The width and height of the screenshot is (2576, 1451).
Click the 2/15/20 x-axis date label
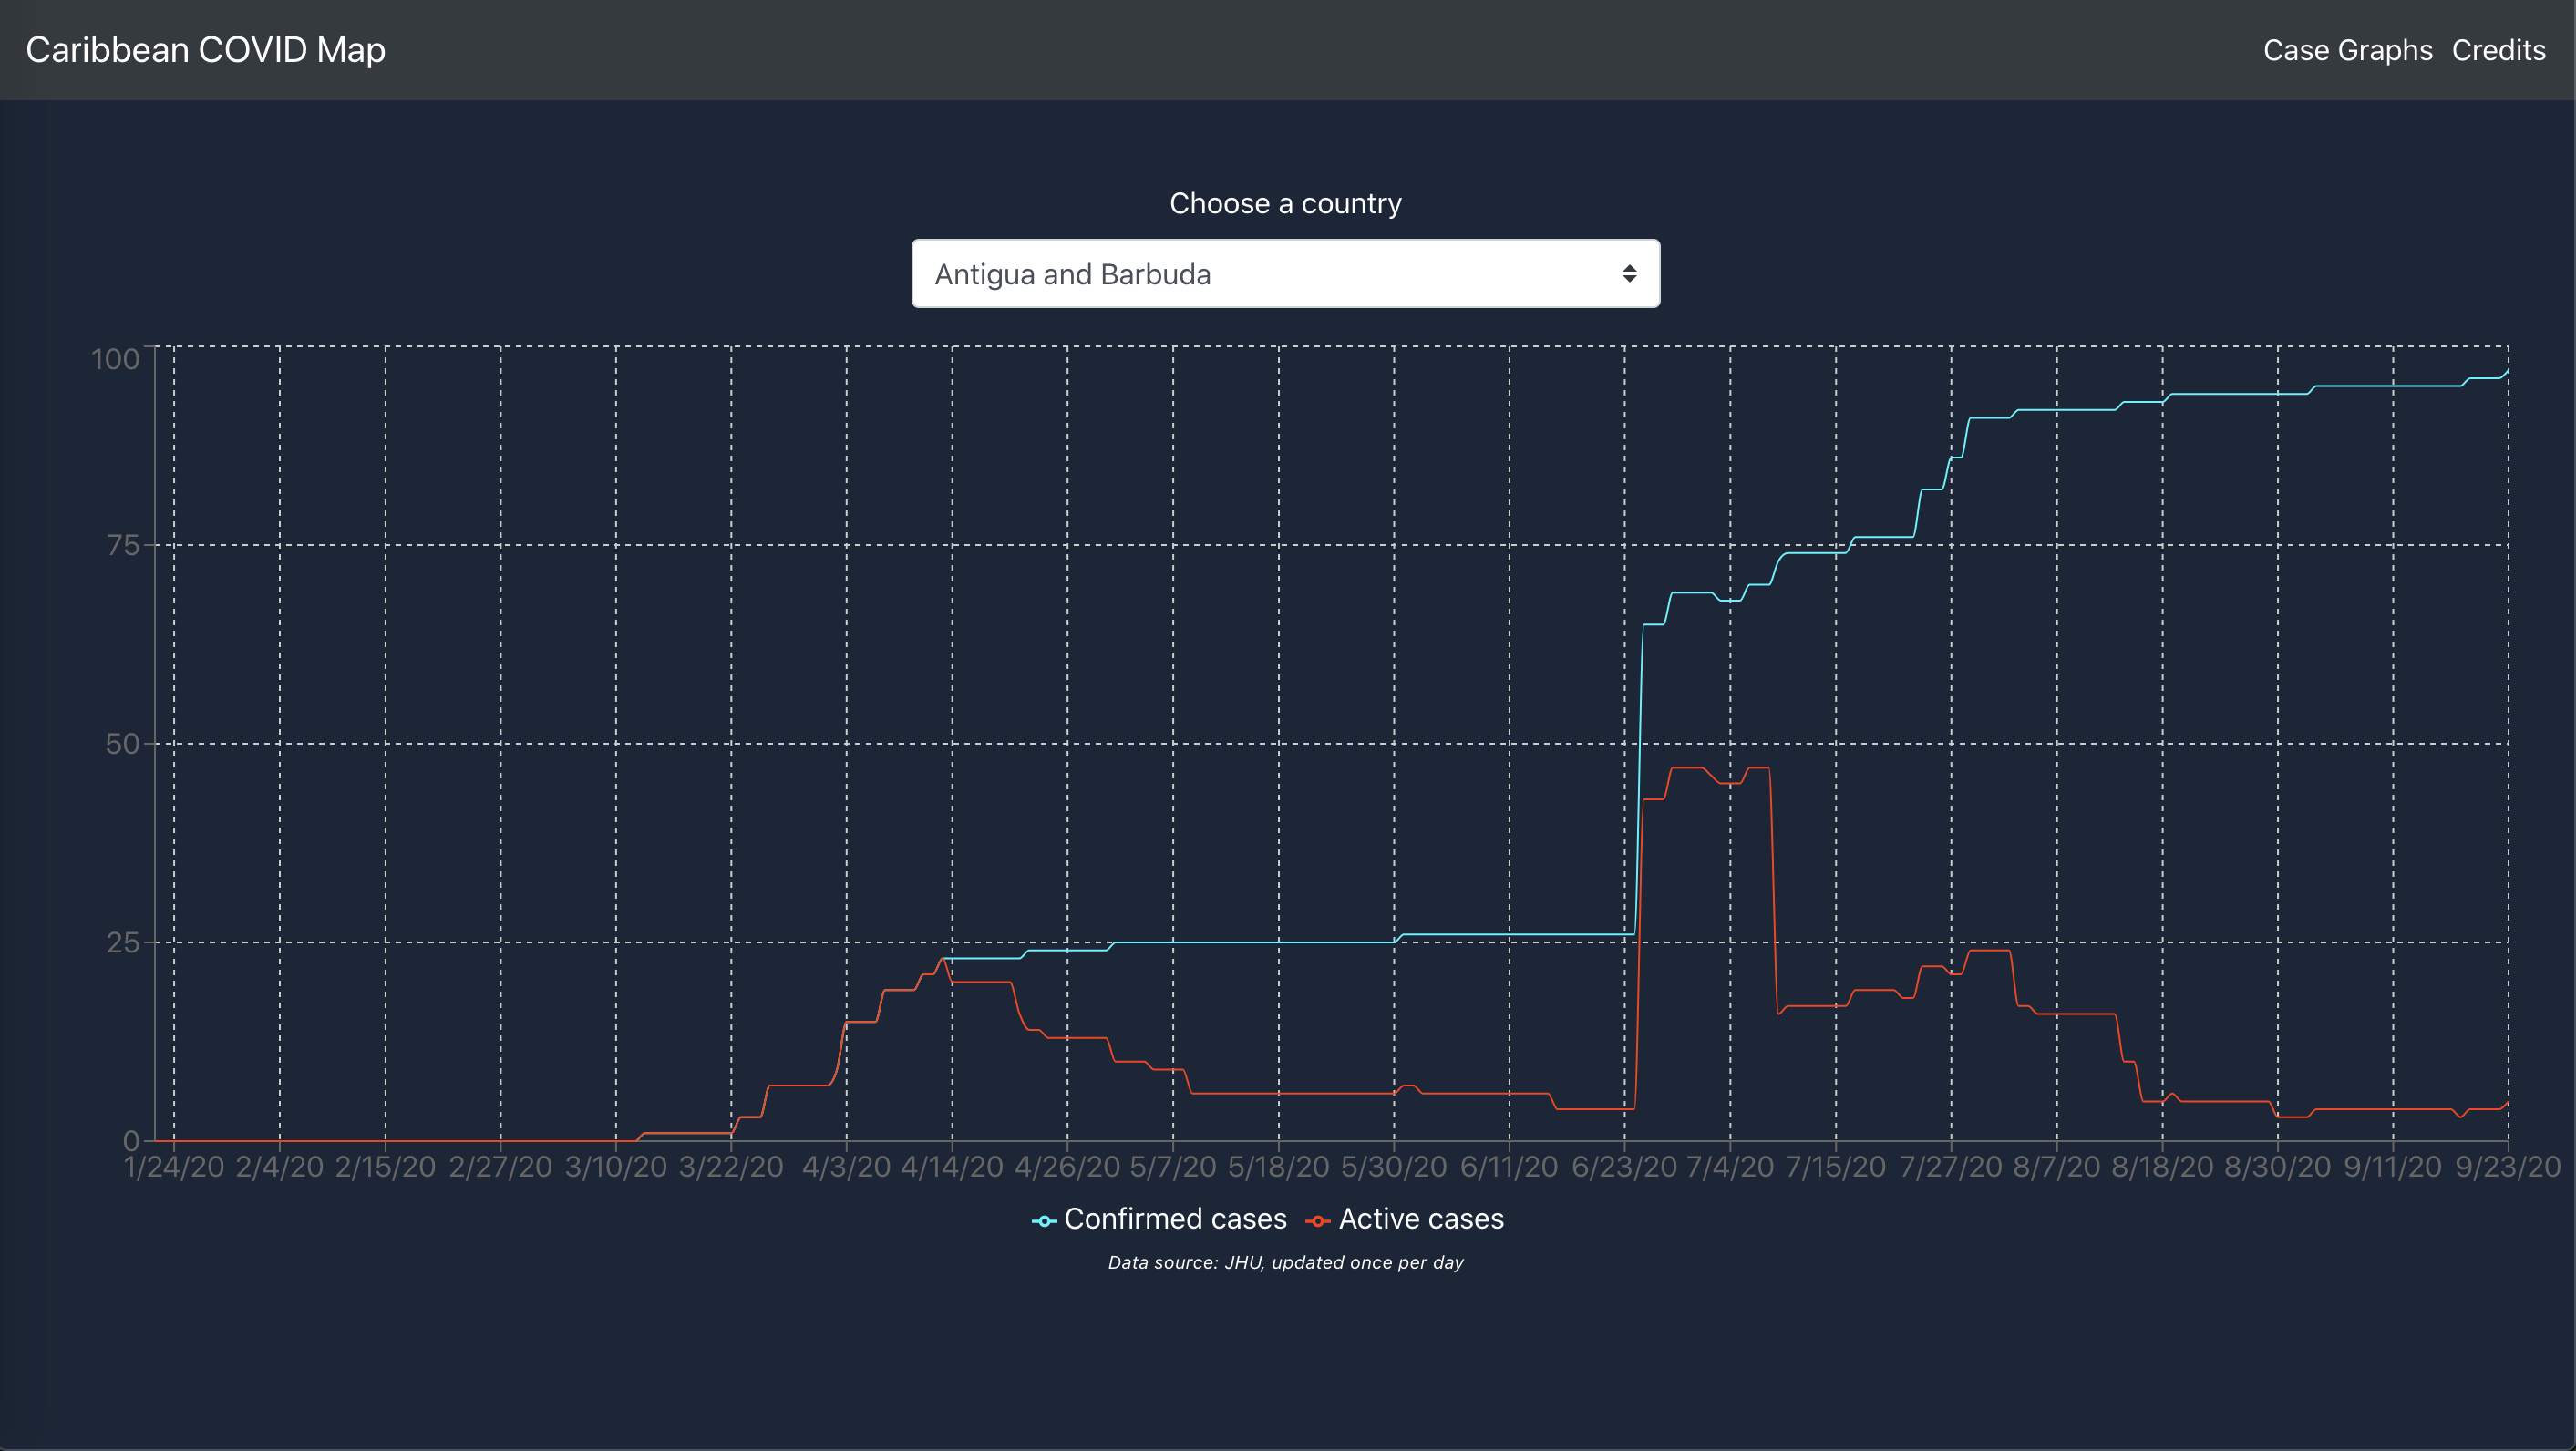[385, 1167]
